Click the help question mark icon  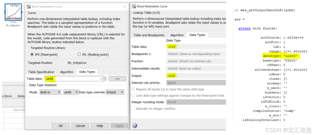(135, 126)
